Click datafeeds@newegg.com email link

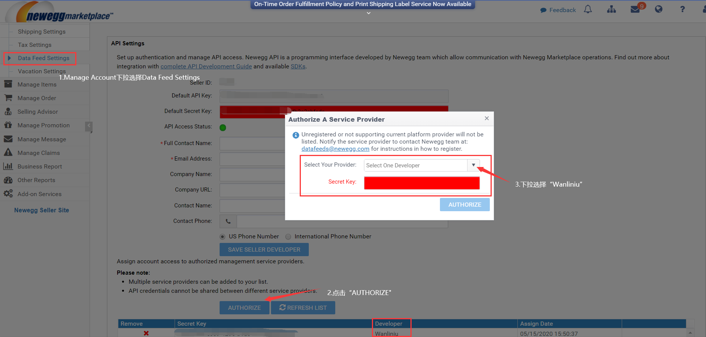335,149
